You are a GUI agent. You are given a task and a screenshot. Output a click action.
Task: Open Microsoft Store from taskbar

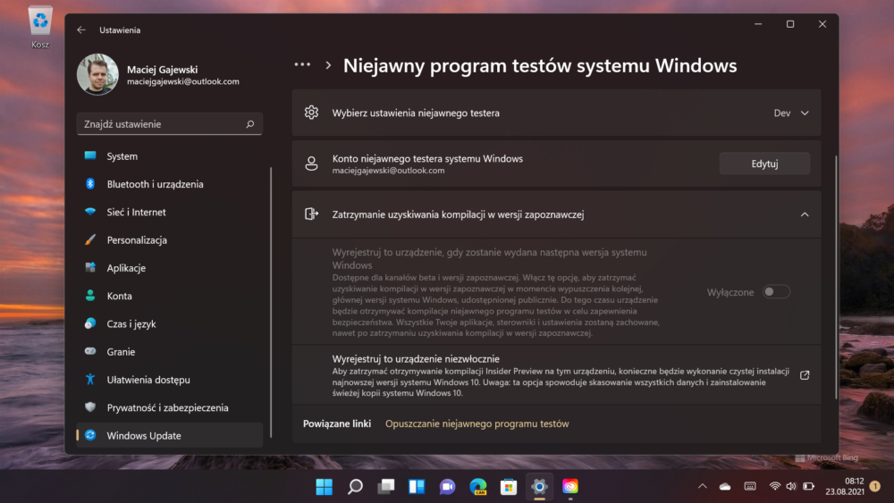tap(509, 487)
